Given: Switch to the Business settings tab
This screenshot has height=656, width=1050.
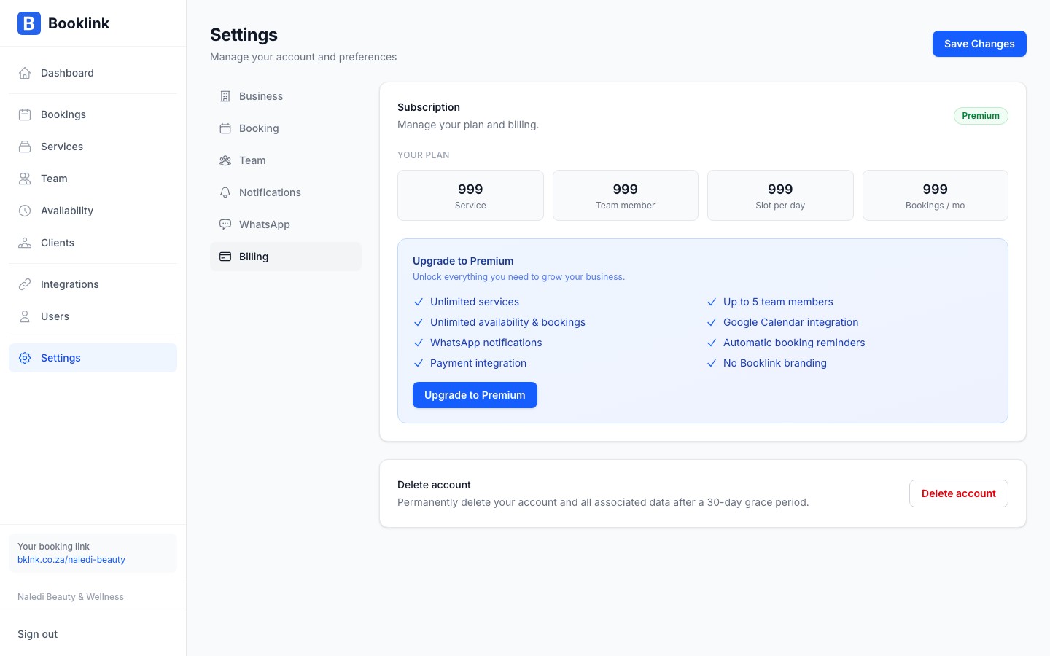Looking at the screenshot, I should (x=260, y=96).
